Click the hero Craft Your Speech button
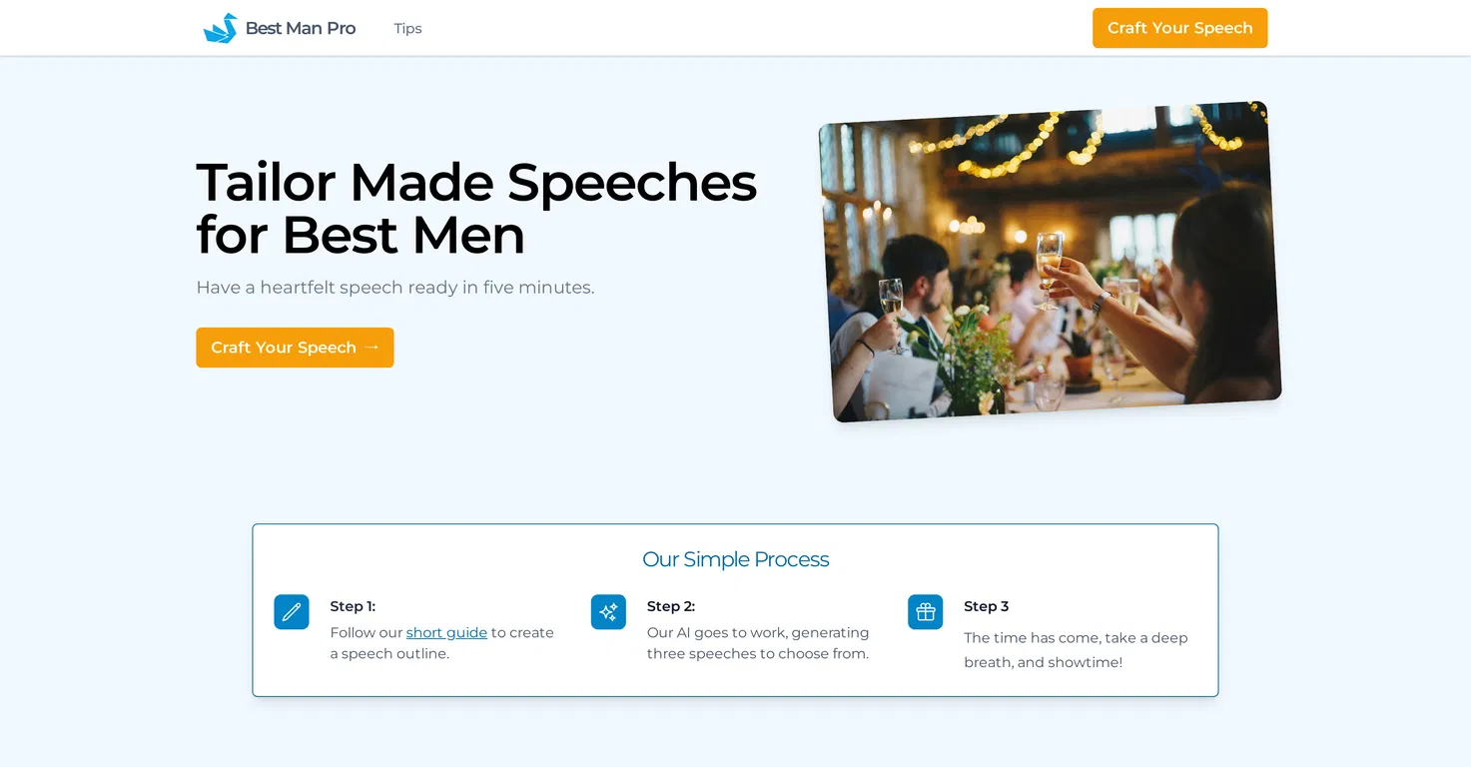Screen dimensions: 1471x767 (x=295, y=348)
